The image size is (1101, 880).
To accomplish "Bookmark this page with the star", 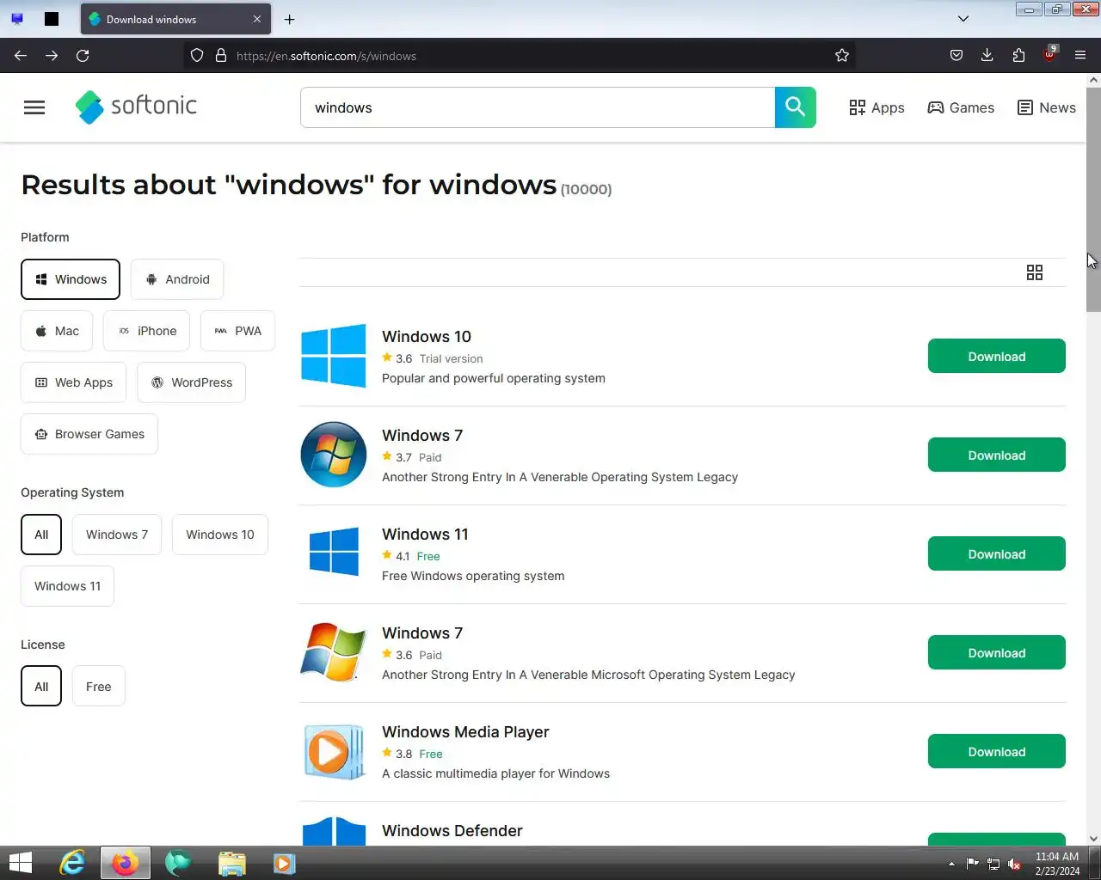I will pos(842,56).
